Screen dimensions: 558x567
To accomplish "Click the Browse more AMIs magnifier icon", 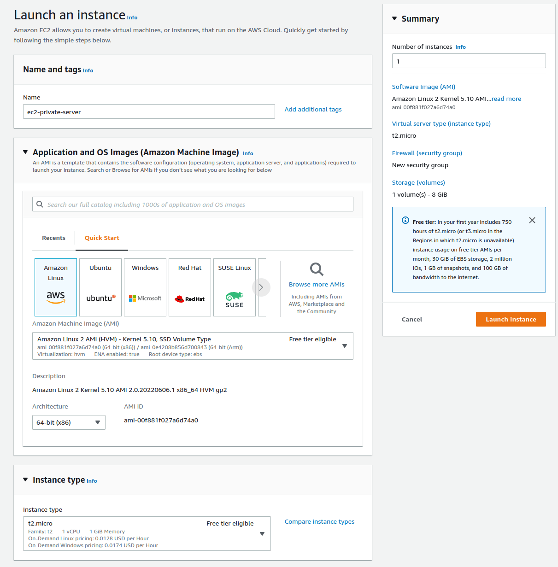I will coord(317,269).
